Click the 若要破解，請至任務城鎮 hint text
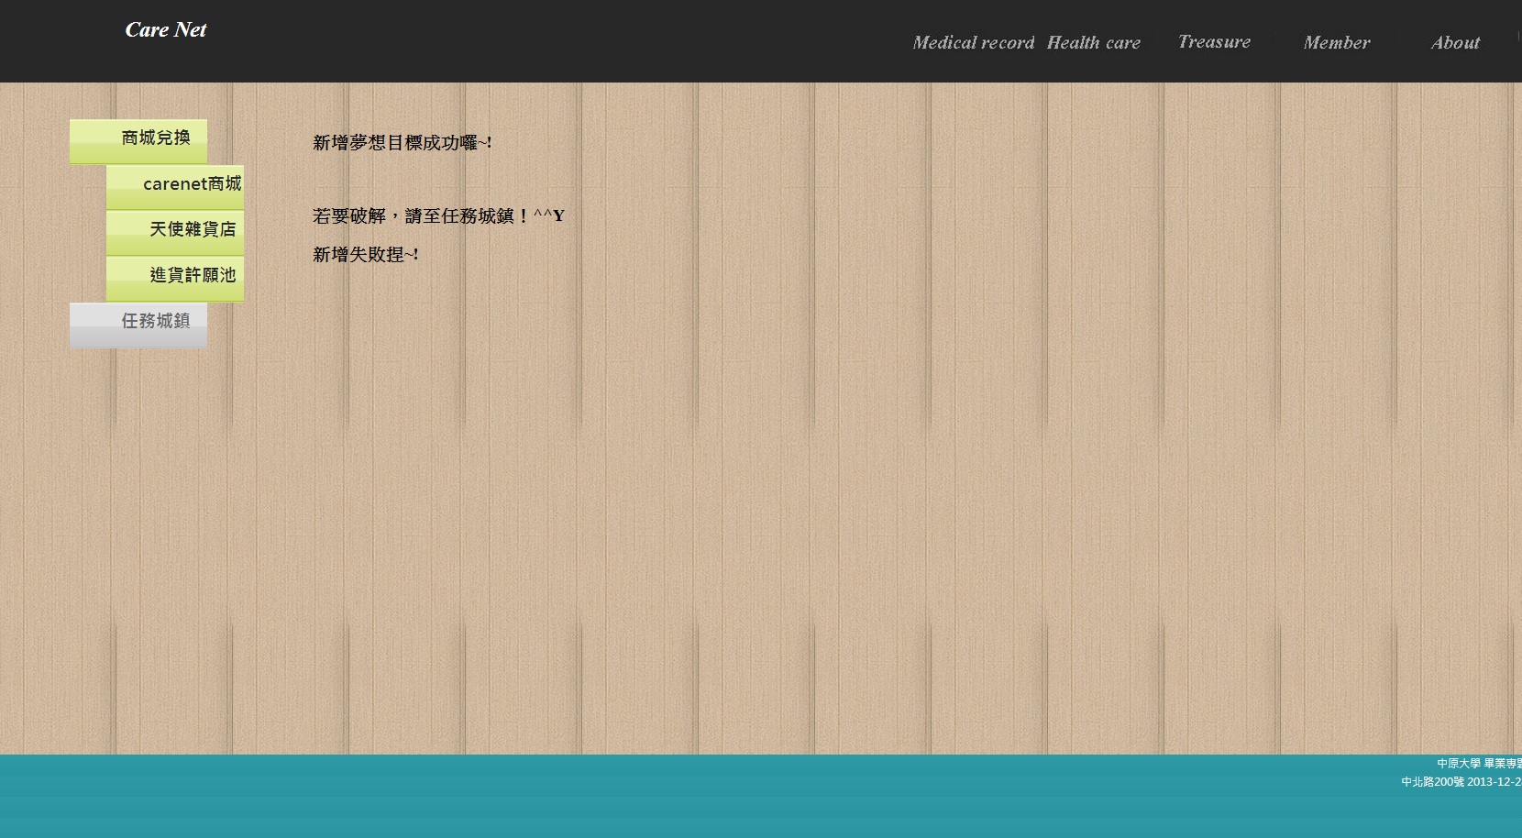Image resolution: width=1522 pixels, height=838 pixels. click(437, 216)
